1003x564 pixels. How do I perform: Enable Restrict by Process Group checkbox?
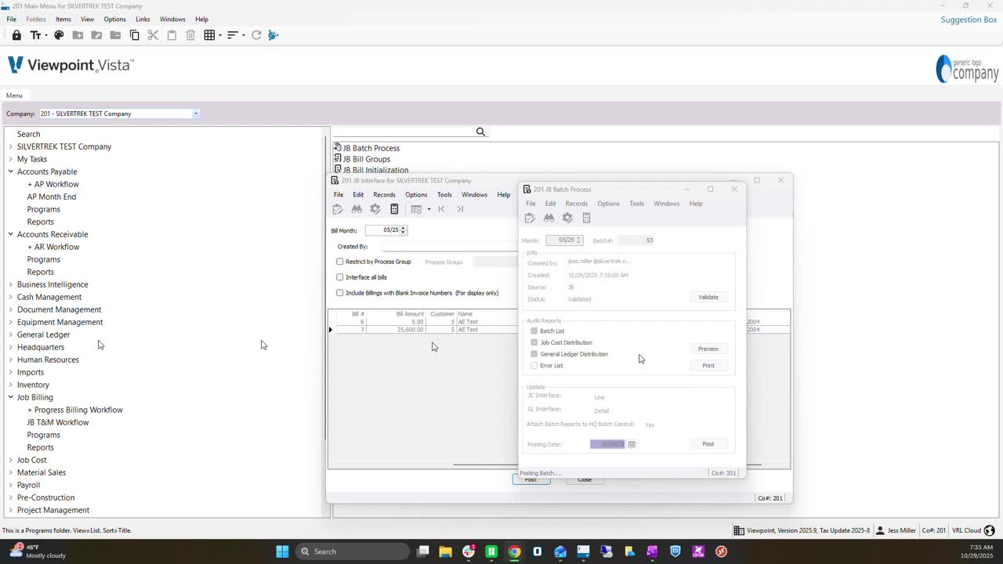tap(339, 262)
